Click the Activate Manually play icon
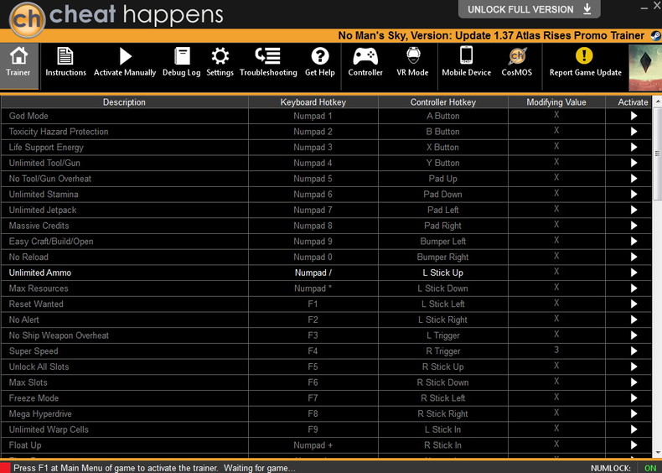The width and height of the screenshot is (662, 473). 125,56
